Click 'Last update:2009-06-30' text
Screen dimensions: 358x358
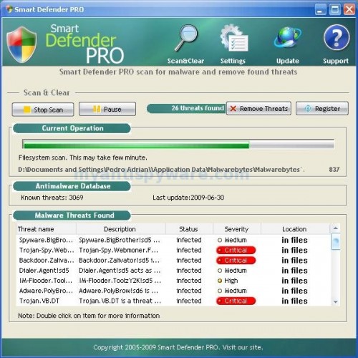tap(188, 198)
